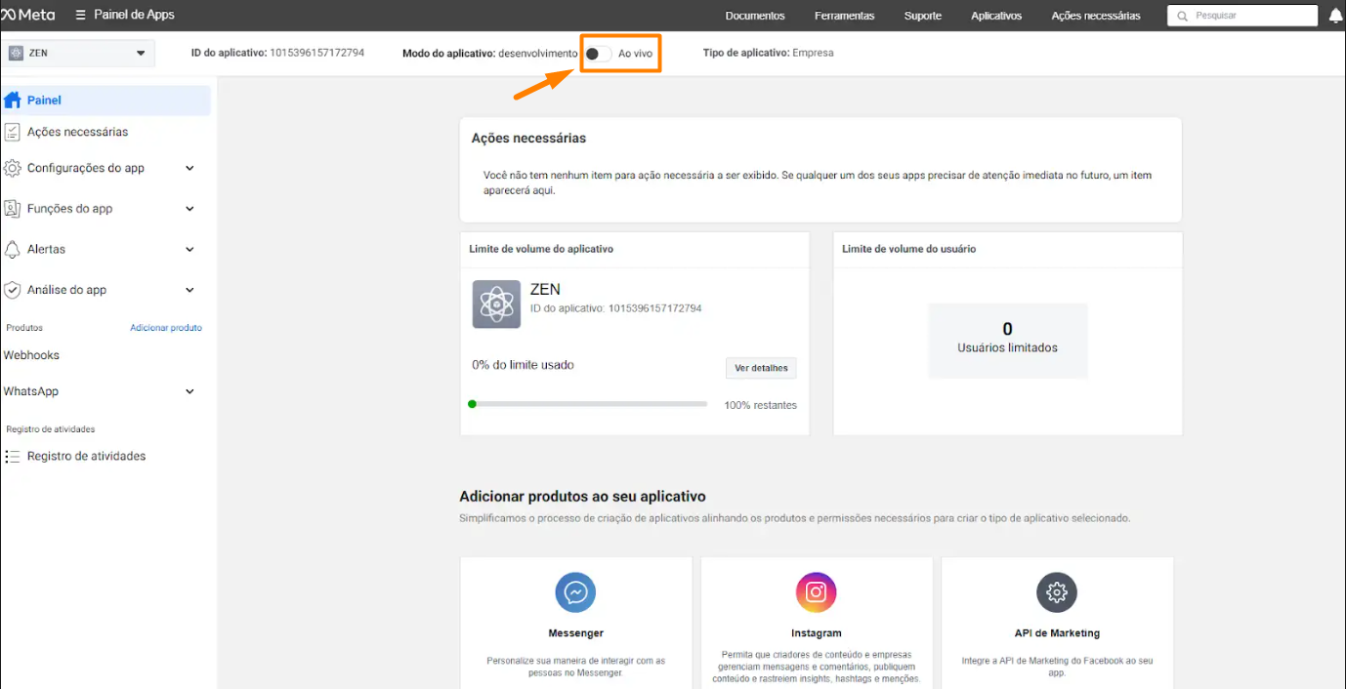
Task: Expand the WhatsApp product menu
Action: click(x=189, y=391)
